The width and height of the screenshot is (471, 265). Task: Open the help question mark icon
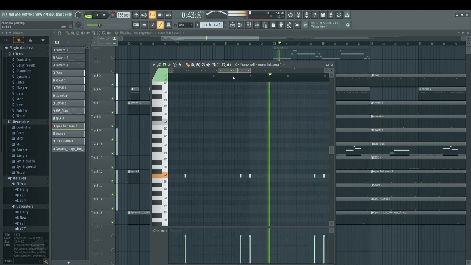coord(315,15)
